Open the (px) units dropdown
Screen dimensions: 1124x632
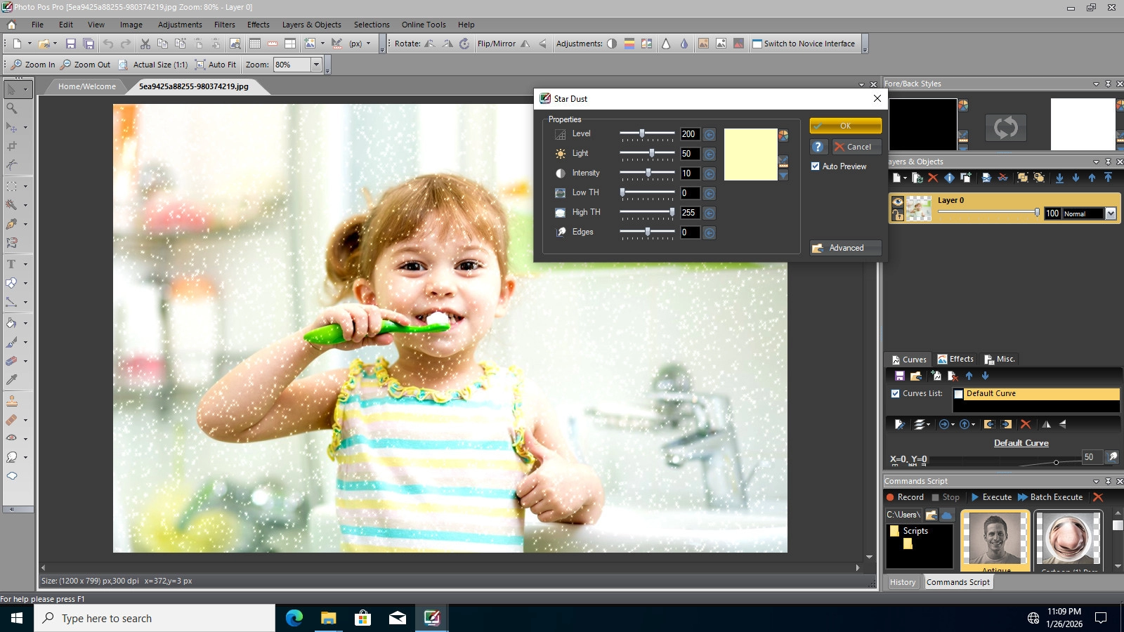[368, 44]
